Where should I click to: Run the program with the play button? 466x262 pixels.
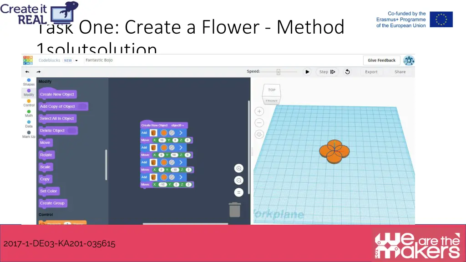(307, 71)
